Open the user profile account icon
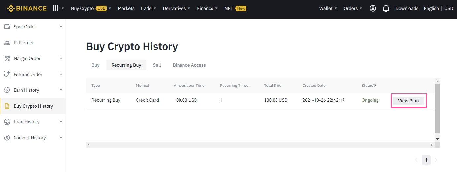The height and width of the screenshot is (172, 457). [373, 8]
